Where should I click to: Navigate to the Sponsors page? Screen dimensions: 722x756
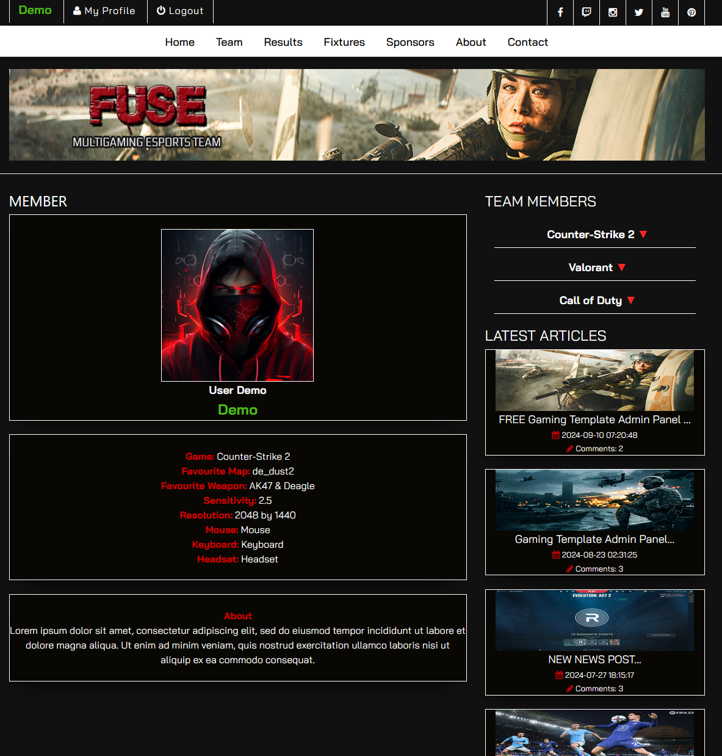[410, 42]
